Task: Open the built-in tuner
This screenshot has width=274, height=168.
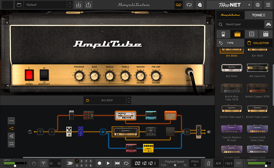Action: [43, 163]
